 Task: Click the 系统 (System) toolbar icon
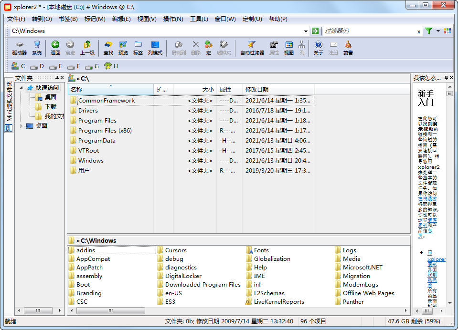click(x=37, y=48)
